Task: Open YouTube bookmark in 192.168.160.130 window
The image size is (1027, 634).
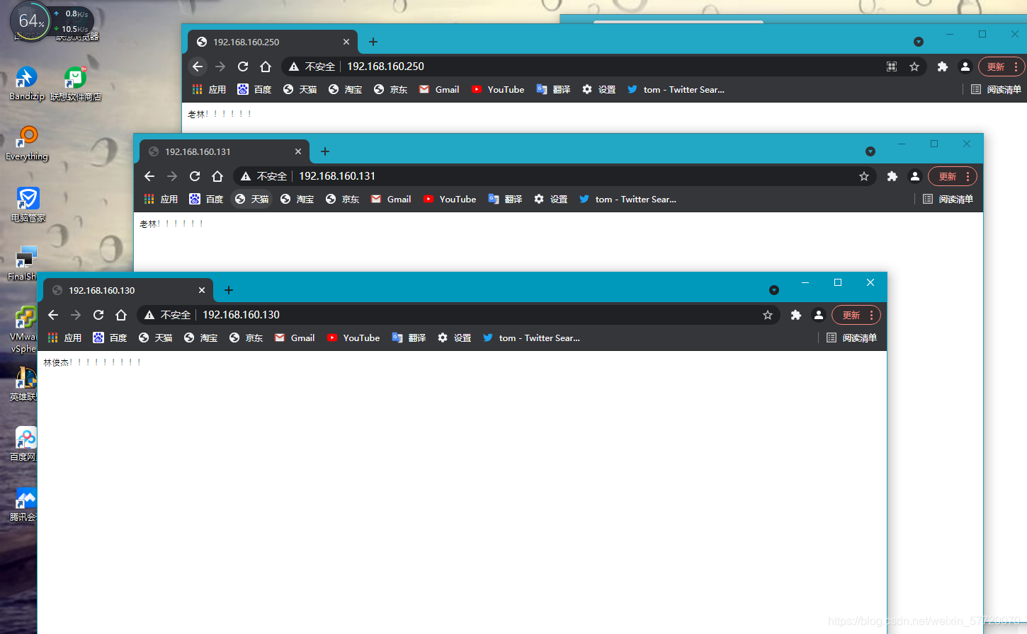Action: tap(353, 338)
